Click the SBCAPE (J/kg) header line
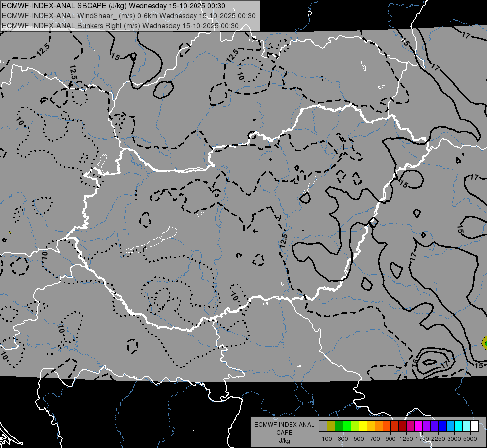 pyautogui.click(x=113, y=6)
